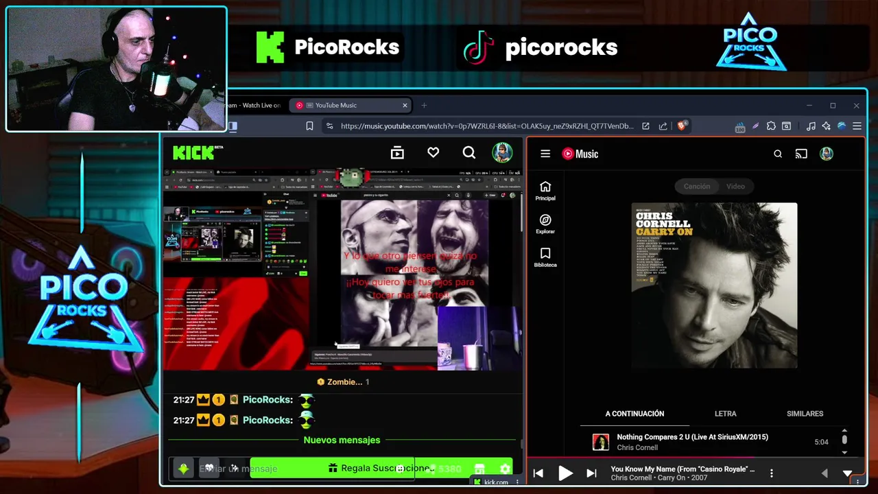Open Kick profile avatar menu
The image size is (878, 494).
tap(502, 152)
